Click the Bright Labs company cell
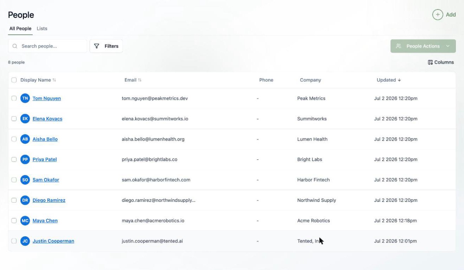 click(310, 159)
